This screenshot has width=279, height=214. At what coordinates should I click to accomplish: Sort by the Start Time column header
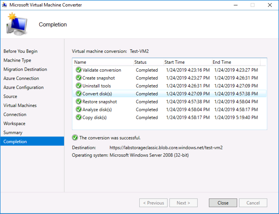(188, 62)
